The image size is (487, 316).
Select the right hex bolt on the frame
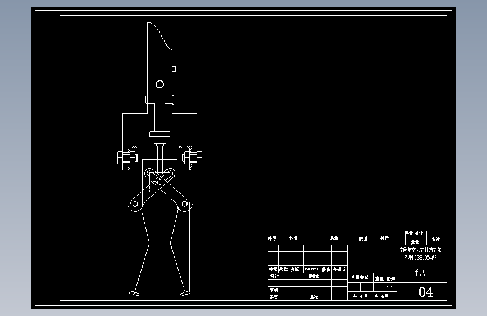coord(193,159)
